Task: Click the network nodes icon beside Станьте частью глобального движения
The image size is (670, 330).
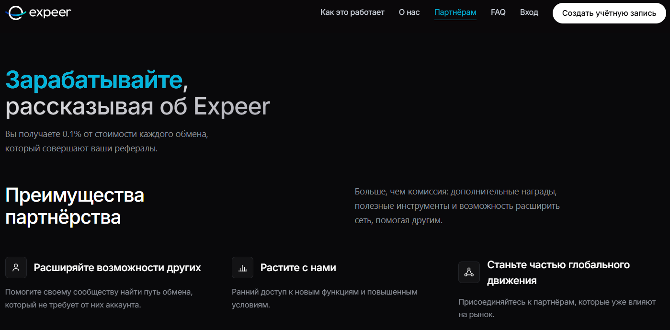Action: (469, 272)
